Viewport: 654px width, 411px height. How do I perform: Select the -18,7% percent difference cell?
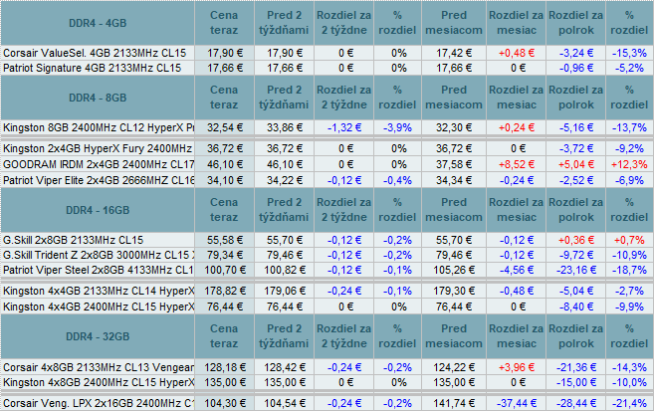click(x=629, y=270)
